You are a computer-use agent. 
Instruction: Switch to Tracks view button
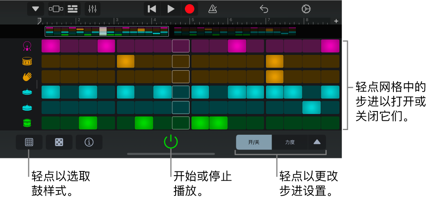73,9
